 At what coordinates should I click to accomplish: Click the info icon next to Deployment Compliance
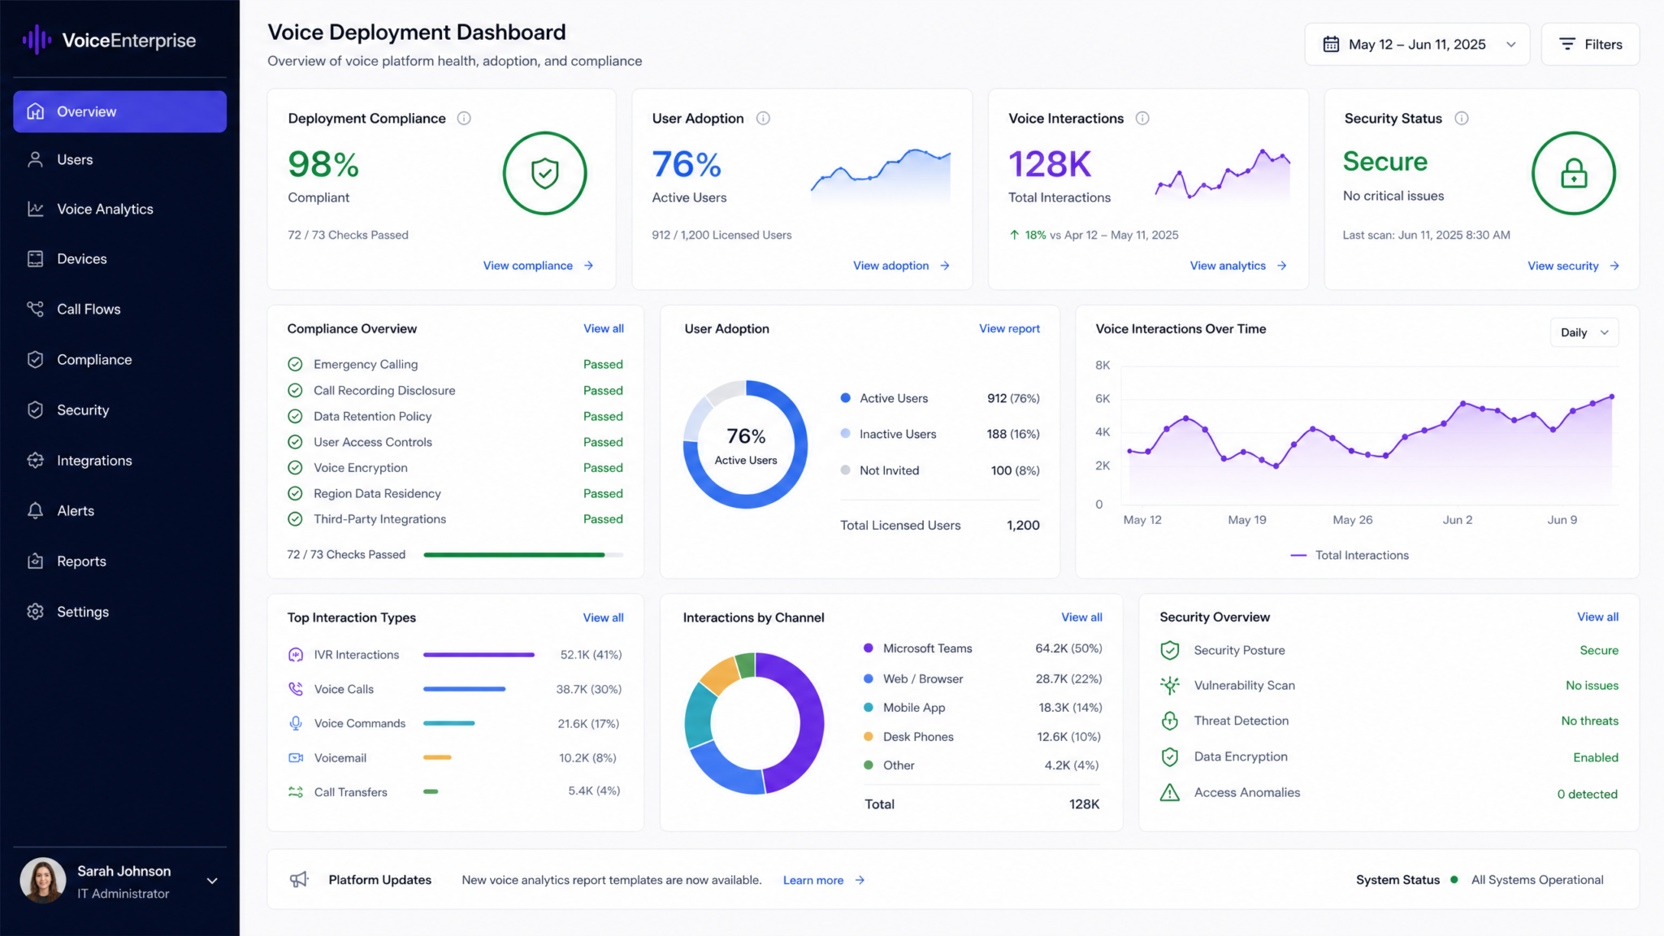464,119
